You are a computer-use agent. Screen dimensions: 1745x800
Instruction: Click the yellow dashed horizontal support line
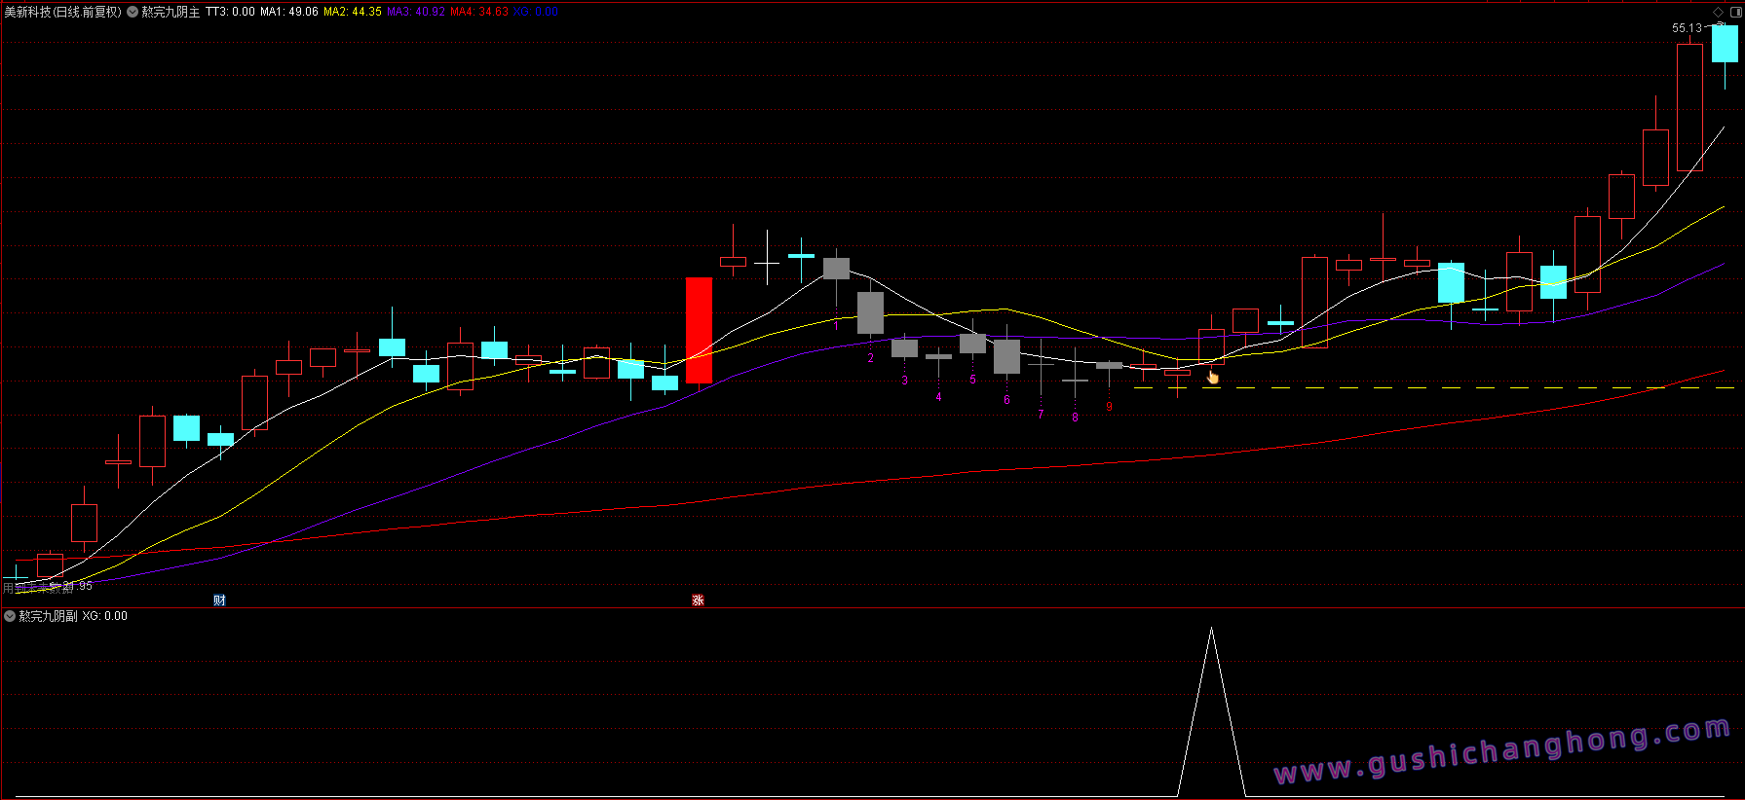1434,388
